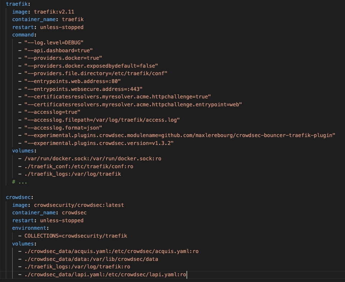The width and height of the screenshot is (345, 282).
Task: Click the '# ...' comment line
Action: 20,182
